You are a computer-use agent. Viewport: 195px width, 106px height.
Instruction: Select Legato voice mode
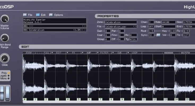tap(8, 76)
